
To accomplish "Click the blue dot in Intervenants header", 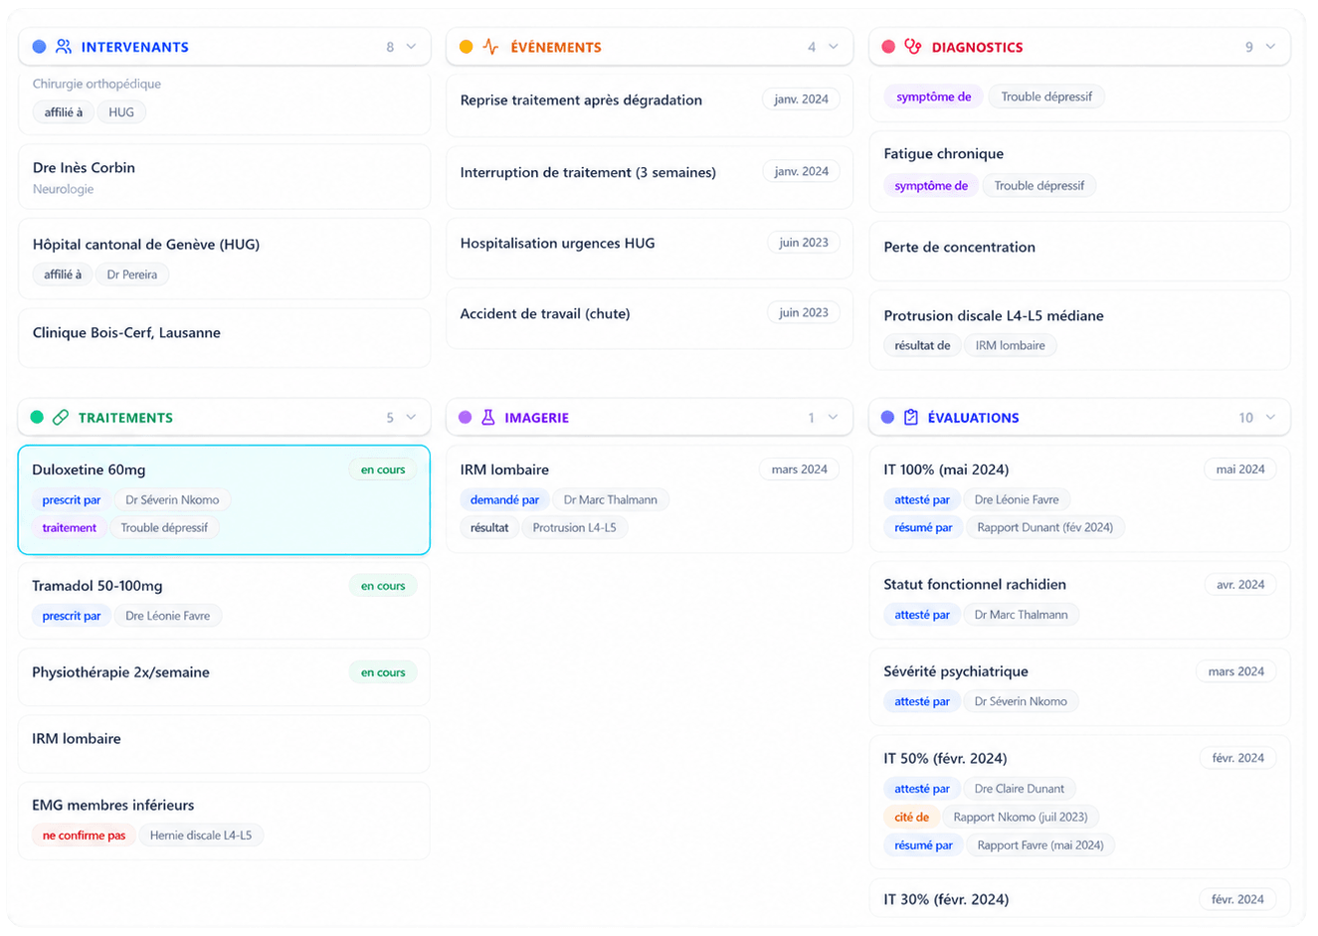I will coord(39,47).
